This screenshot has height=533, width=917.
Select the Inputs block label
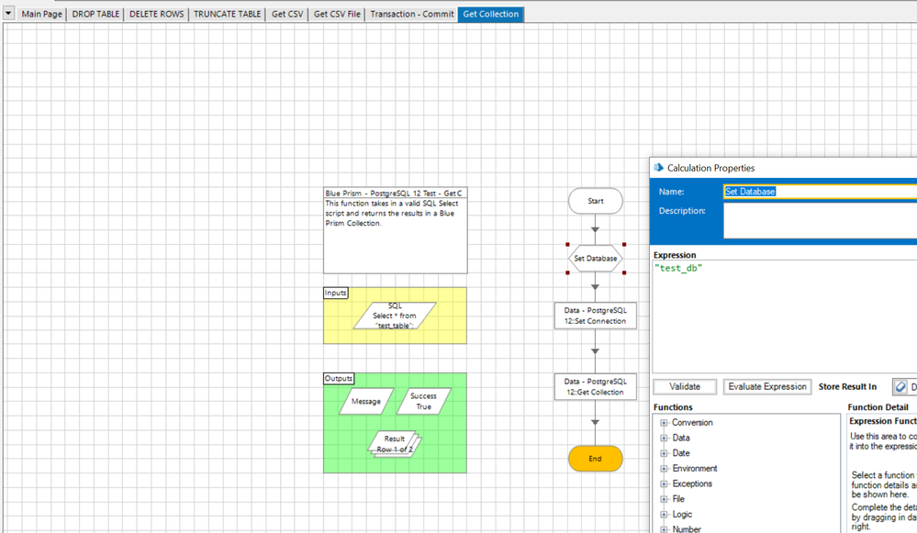pyautogui.click(x=336, y=293)
